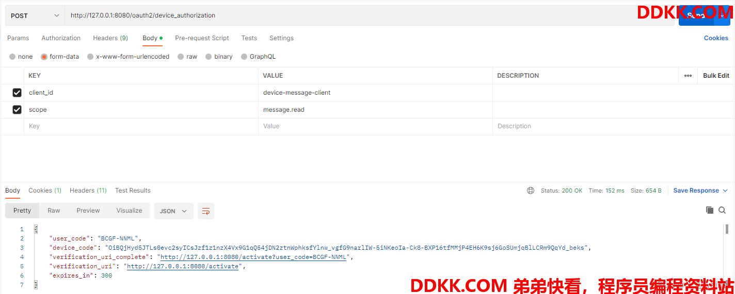Open the response Body tab
This screenshot has height=294, width=735.
(12, 191)
